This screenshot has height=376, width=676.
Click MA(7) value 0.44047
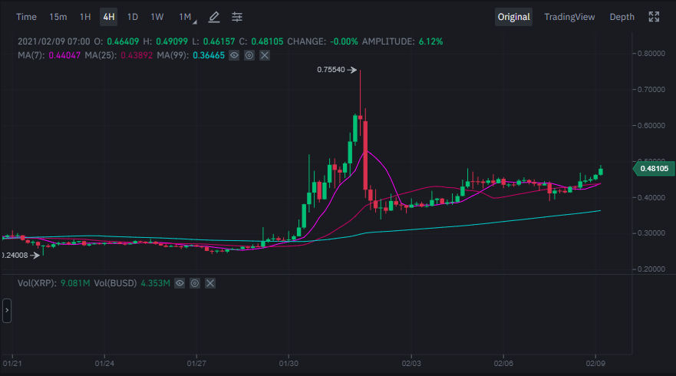64,55
